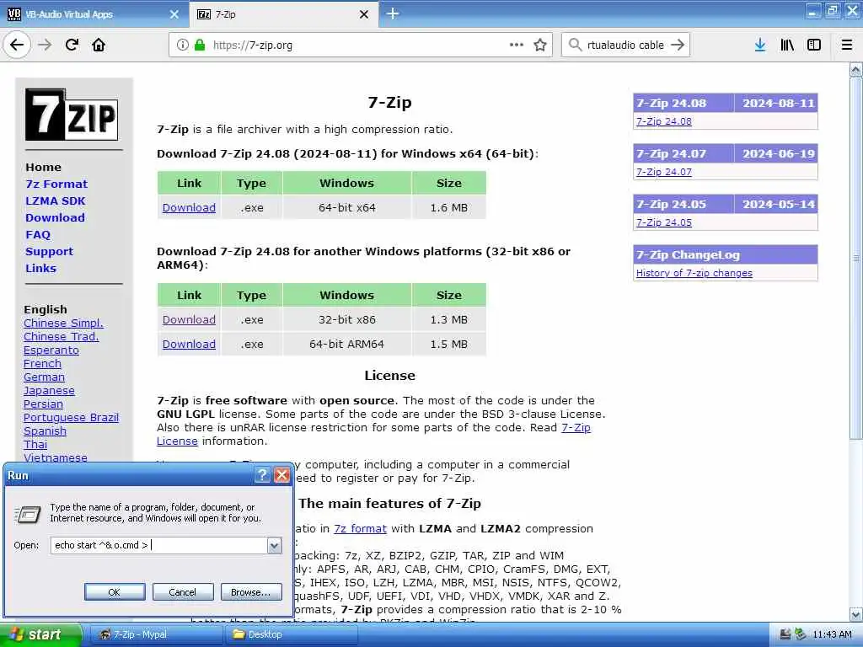The height and width of the screenshot is (647, 863).
Task: Close the Run dialog with X
Action: coord(281,475)
